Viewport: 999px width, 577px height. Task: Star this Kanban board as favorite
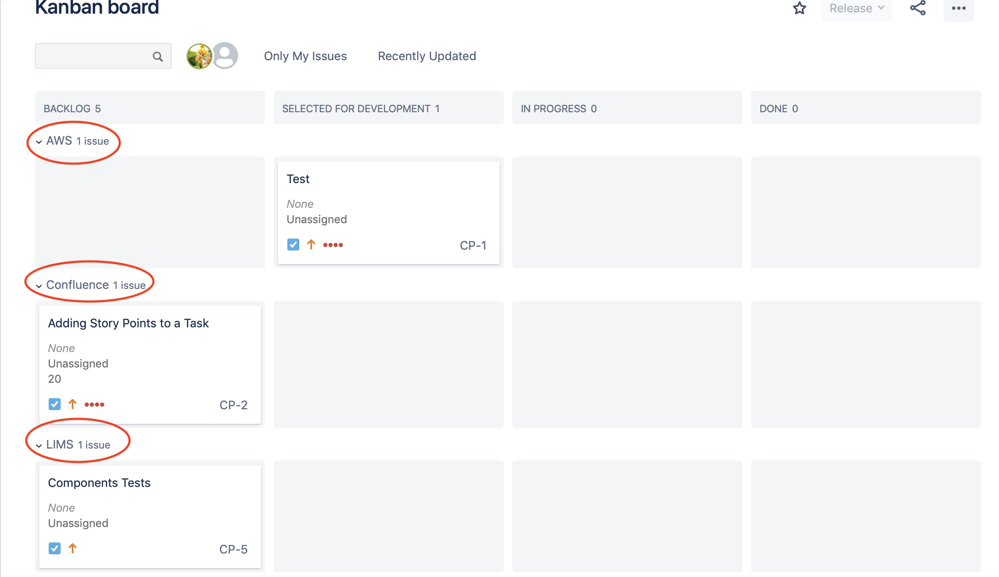pyautogui.click(x=799, y=8)
